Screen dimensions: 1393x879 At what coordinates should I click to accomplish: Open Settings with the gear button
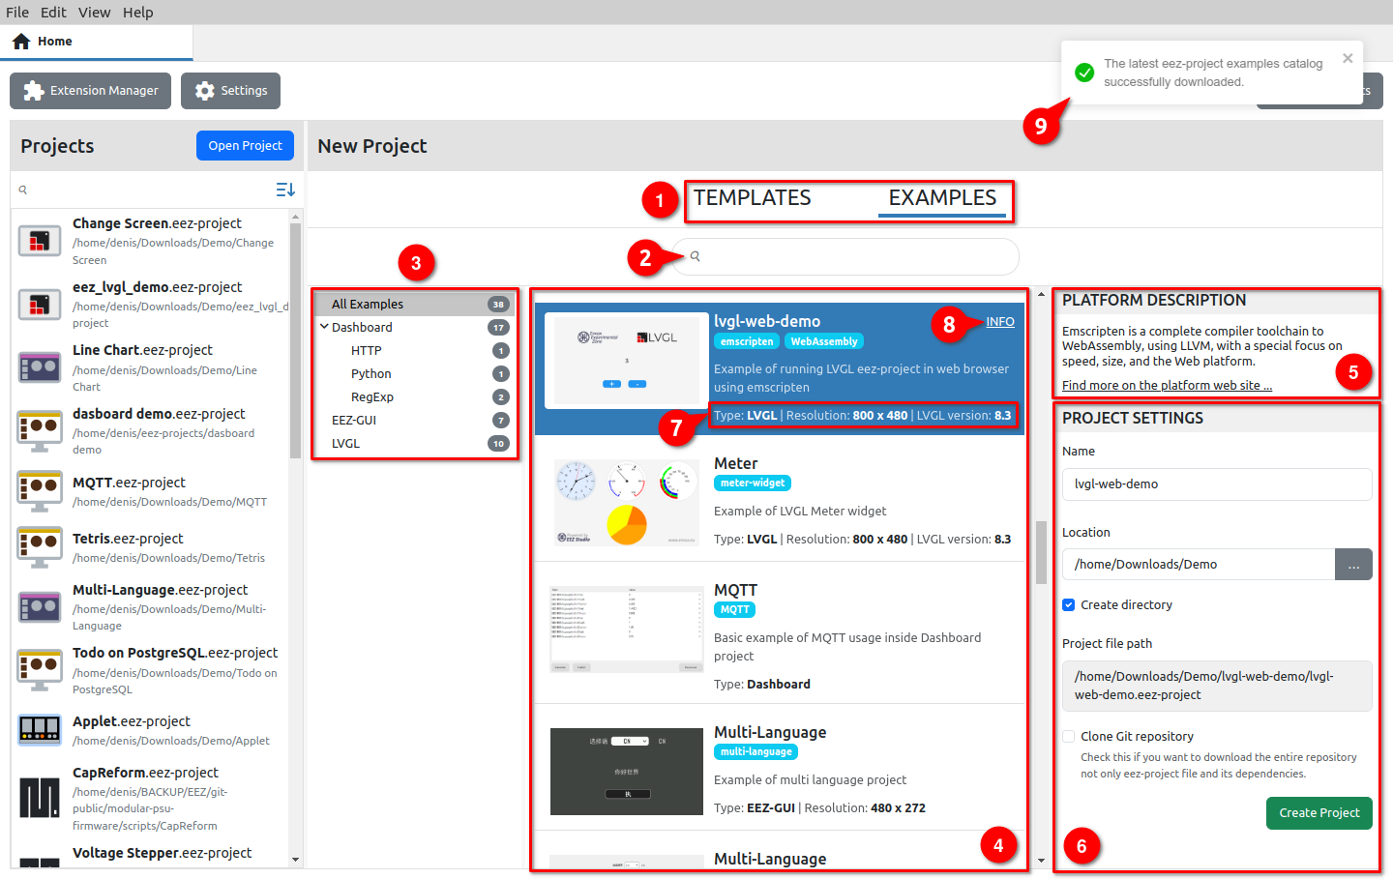(x=230, y=91)
